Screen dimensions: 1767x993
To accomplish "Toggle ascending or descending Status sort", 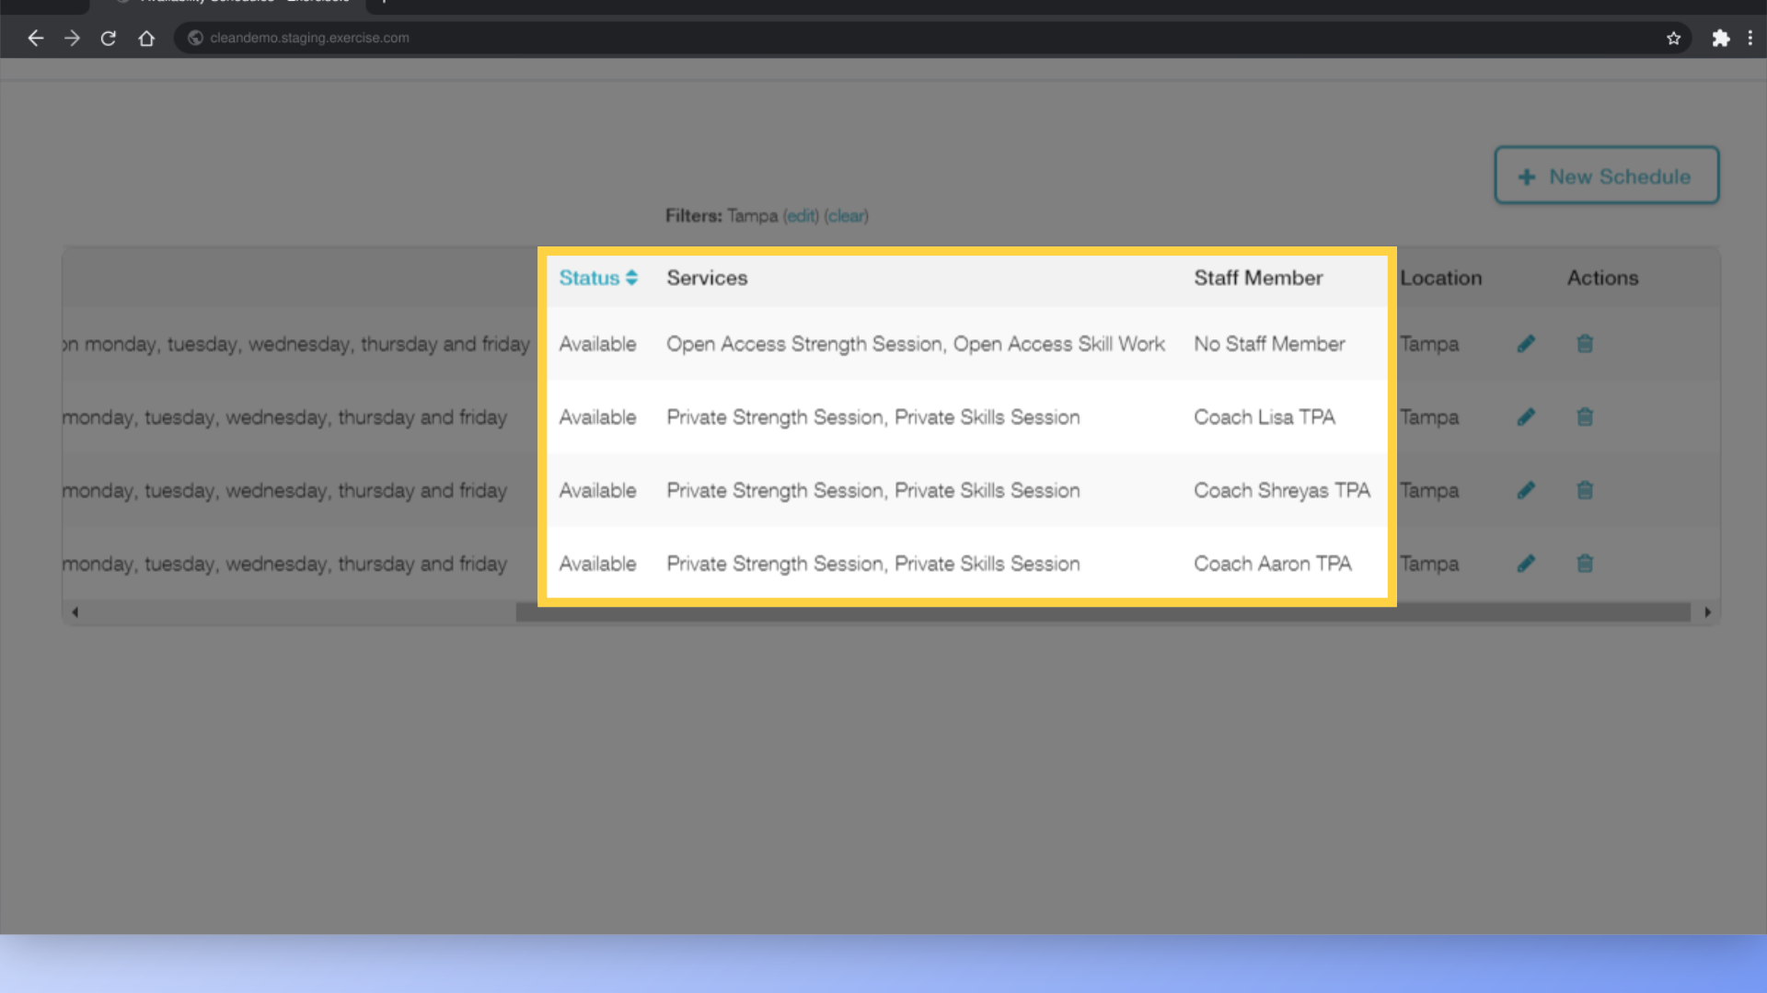I will 598,278.
